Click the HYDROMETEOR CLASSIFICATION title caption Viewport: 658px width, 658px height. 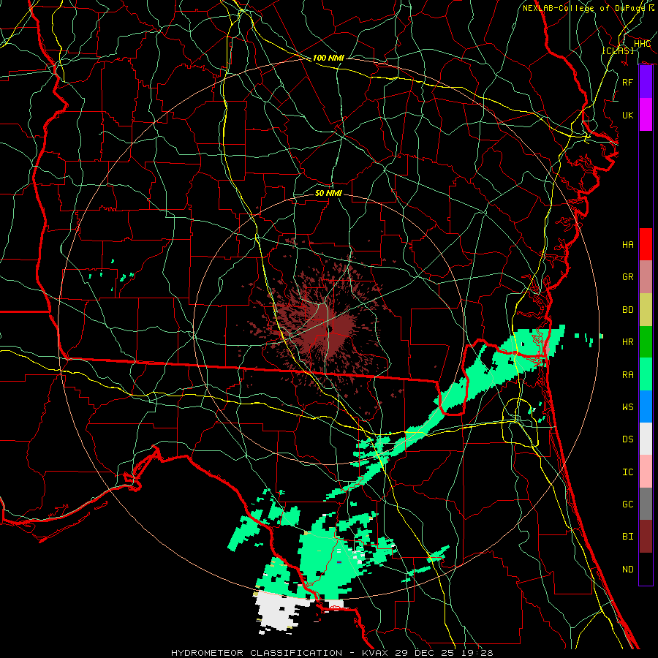[x=257, y=653]
